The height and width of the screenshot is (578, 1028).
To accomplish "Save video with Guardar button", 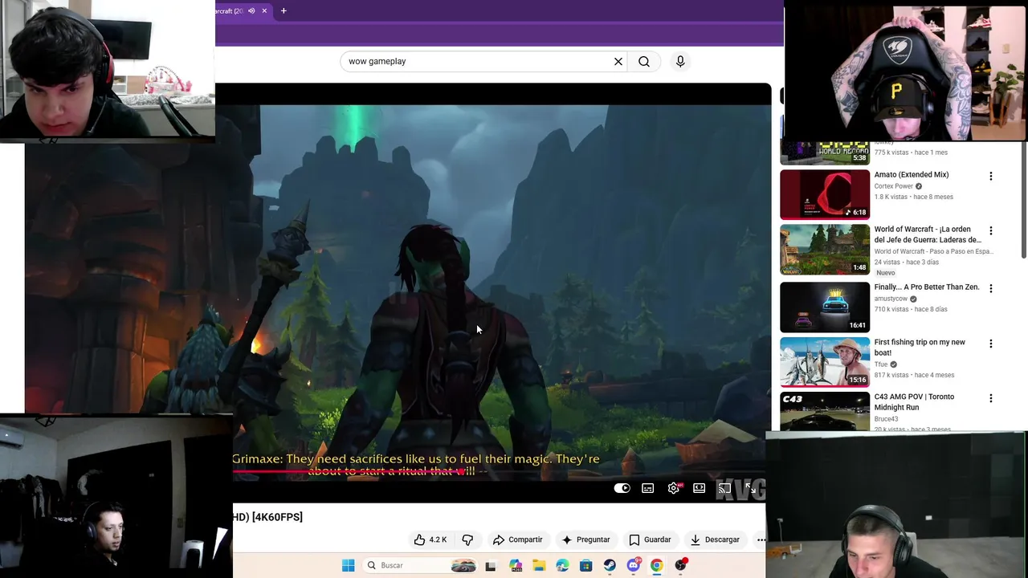I will (x=650, y=539).
